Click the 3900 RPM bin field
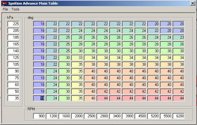Screen dimensions: 197x125 coord(128,116)
